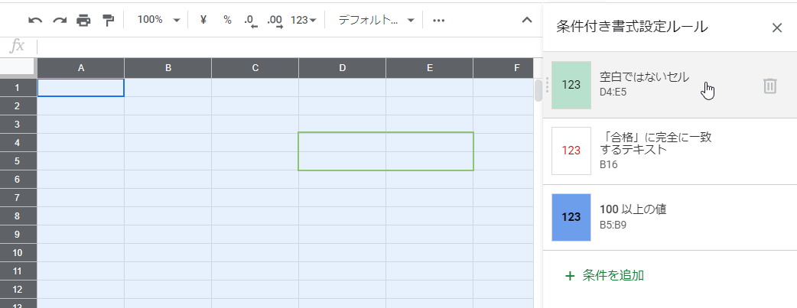Open the デフォルト font dropdown
The width and height of the screenshot is (797, 308).
376,21
